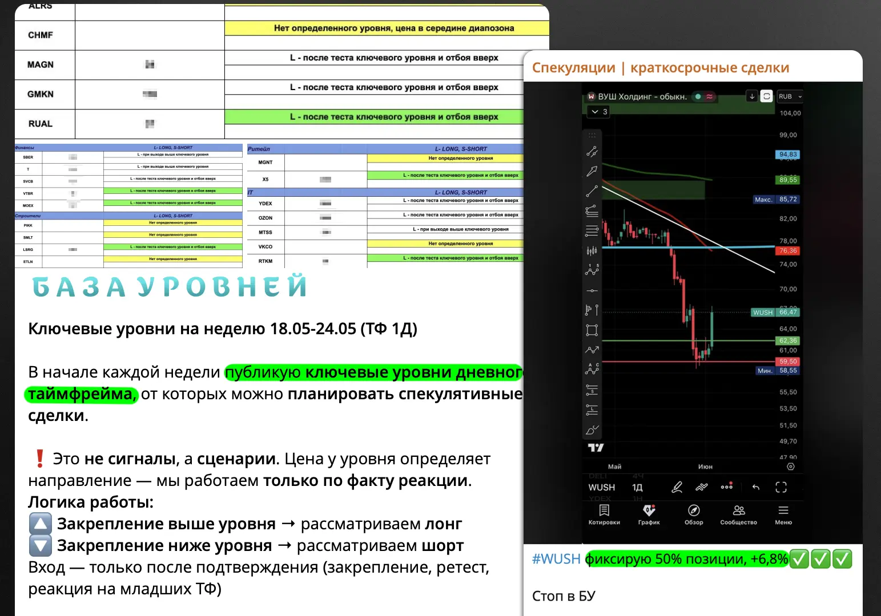Select the Elliott 1-5 wave tool
This screenshot has height=616, width=881.
[592, 270]
